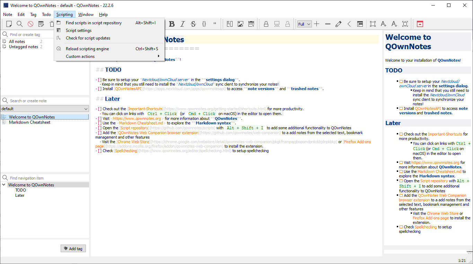
Task: Insert a code block with braces icon
Action: (204, 24)
